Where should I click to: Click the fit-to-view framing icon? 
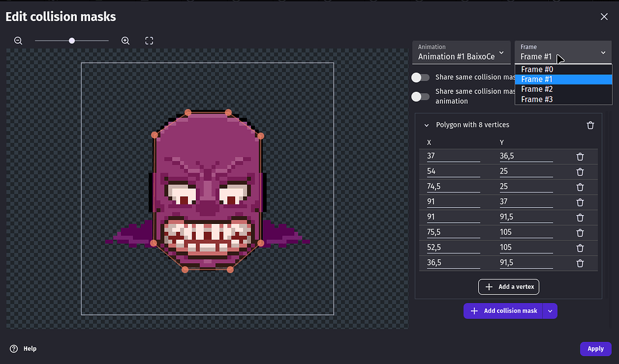[149, 40]
